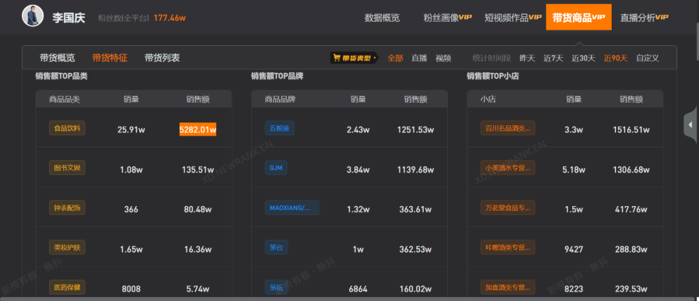Image resolution: width=699 pixels, height=301 pixels.
Task: Filter sales type by 全部
Action: click(395, 58)
